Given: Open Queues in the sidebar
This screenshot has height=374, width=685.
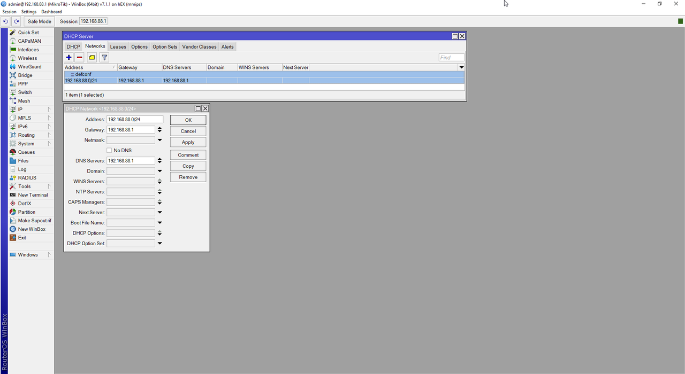Looking at the screenshot, I should 26,152.
